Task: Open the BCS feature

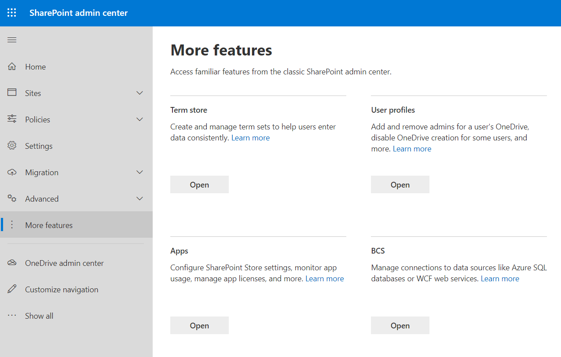Action: pyautogui.click(x=400, y=325)
